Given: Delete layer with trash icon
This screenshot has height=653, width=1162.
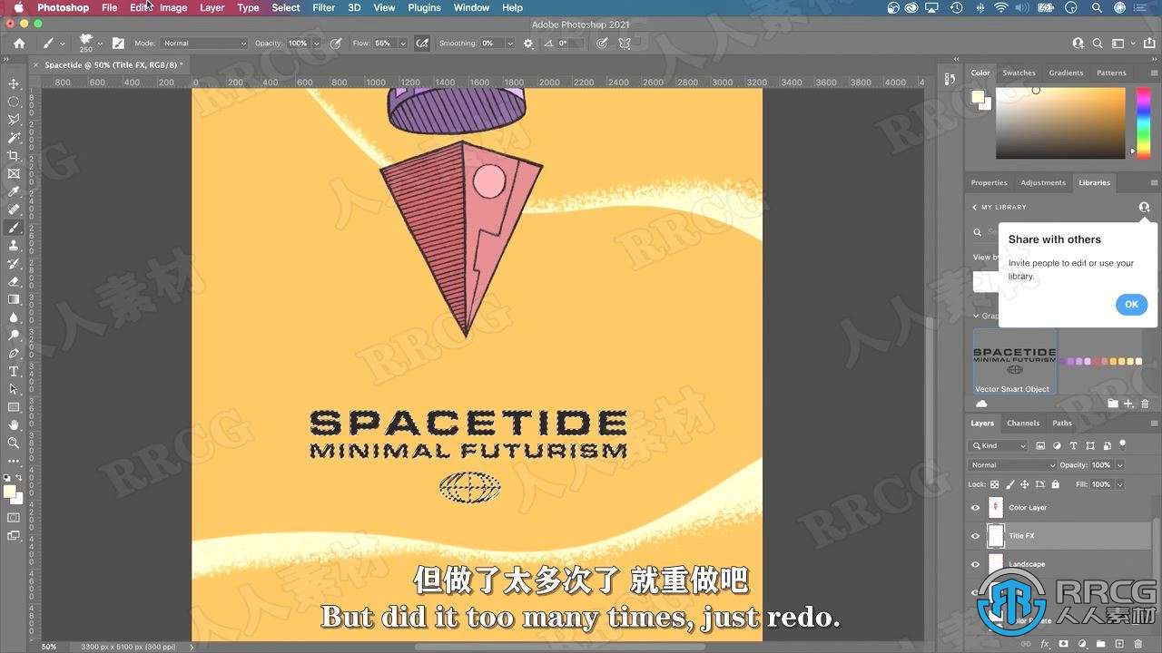Looking at the screenshot, I should tap(1137, 643).
